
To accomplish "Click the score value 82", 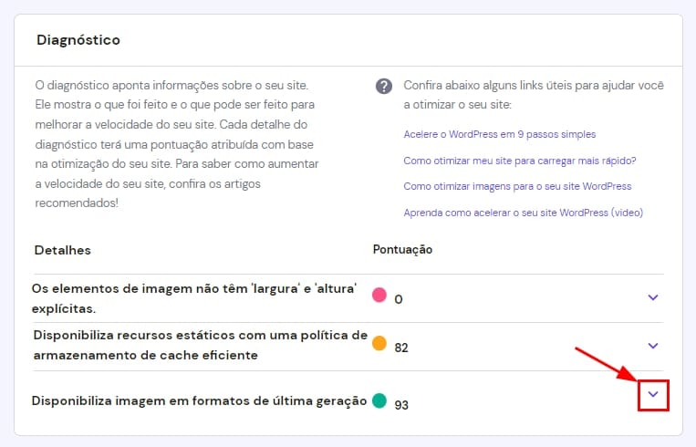I will (x=401, y=348).
